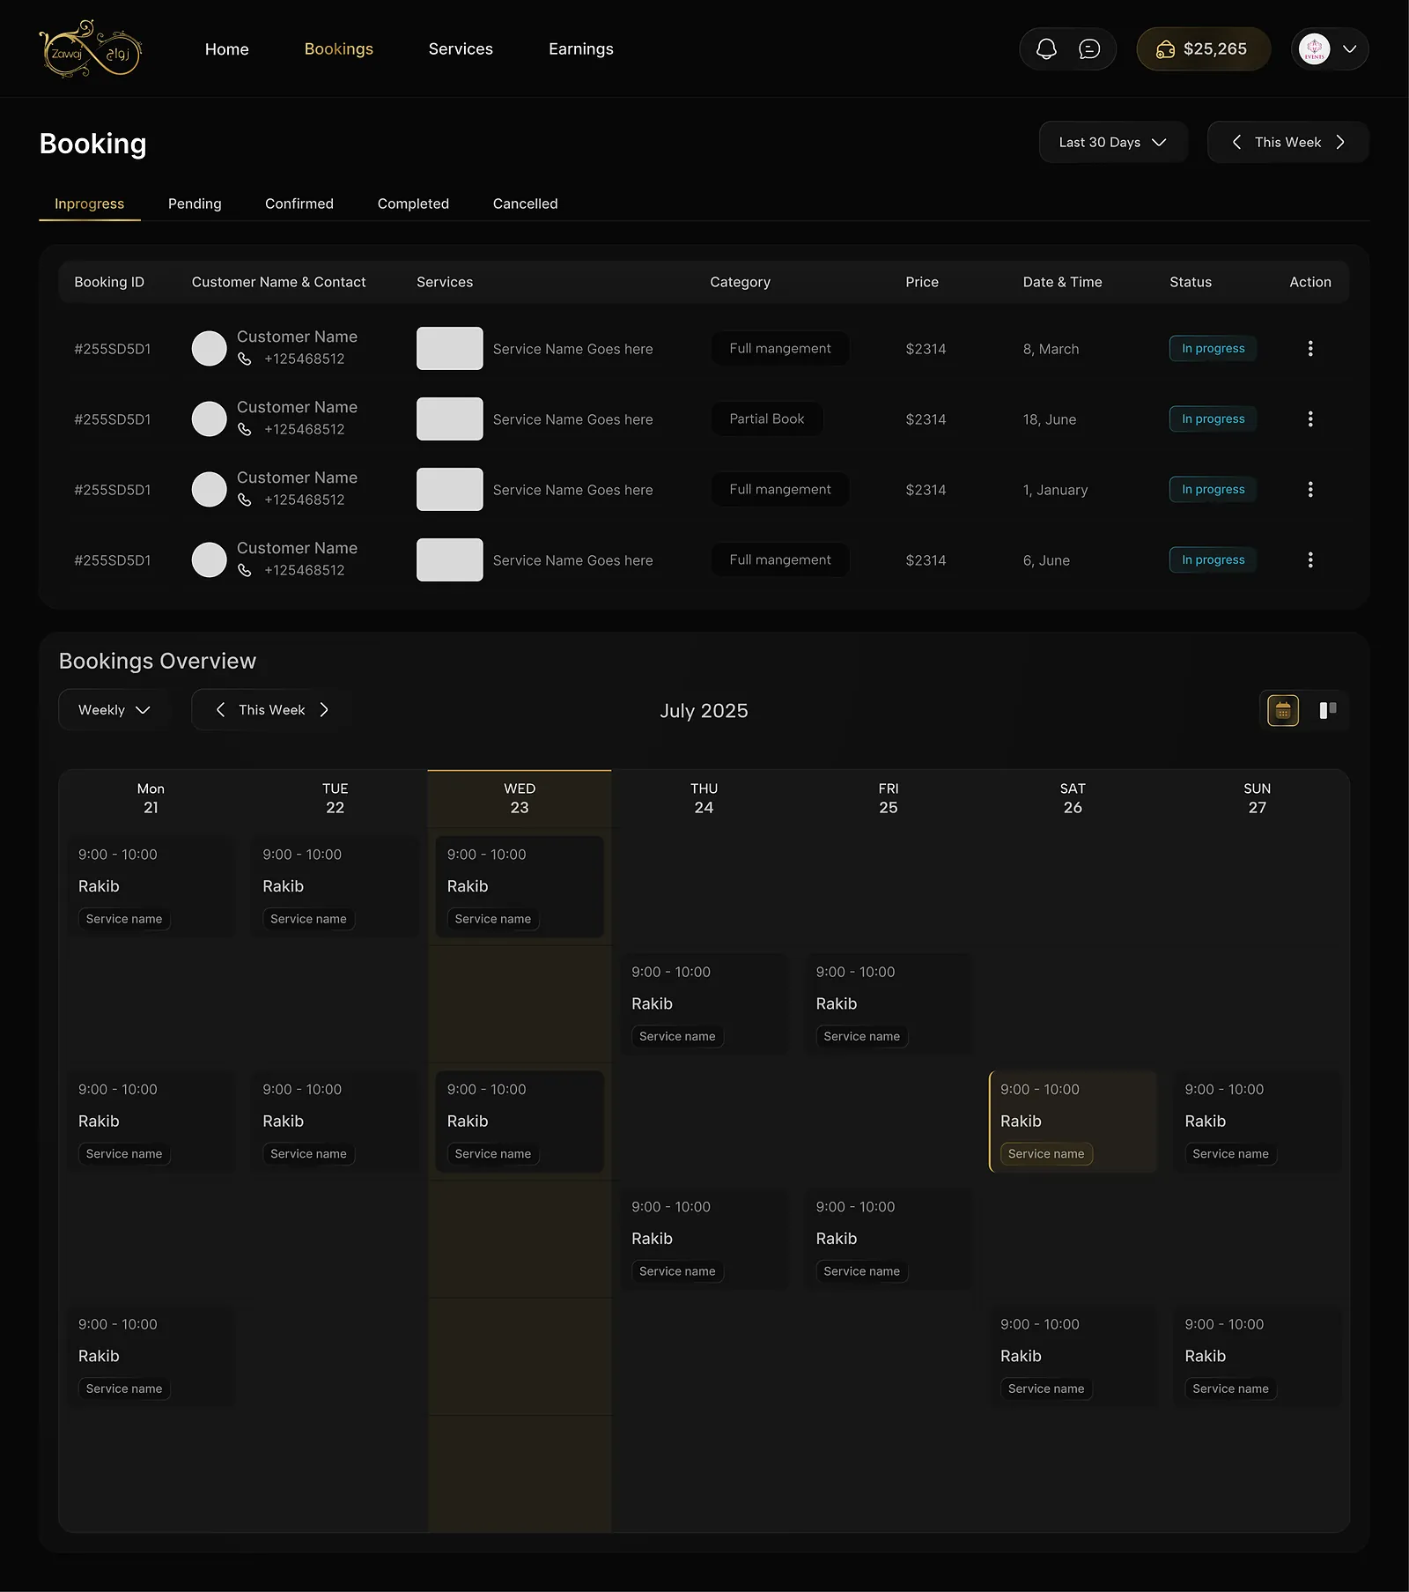Viewport: 1409px width, 1592px height.
Task: Click In progress status of 1, January booking
Action: click(x=1213, y=490)
